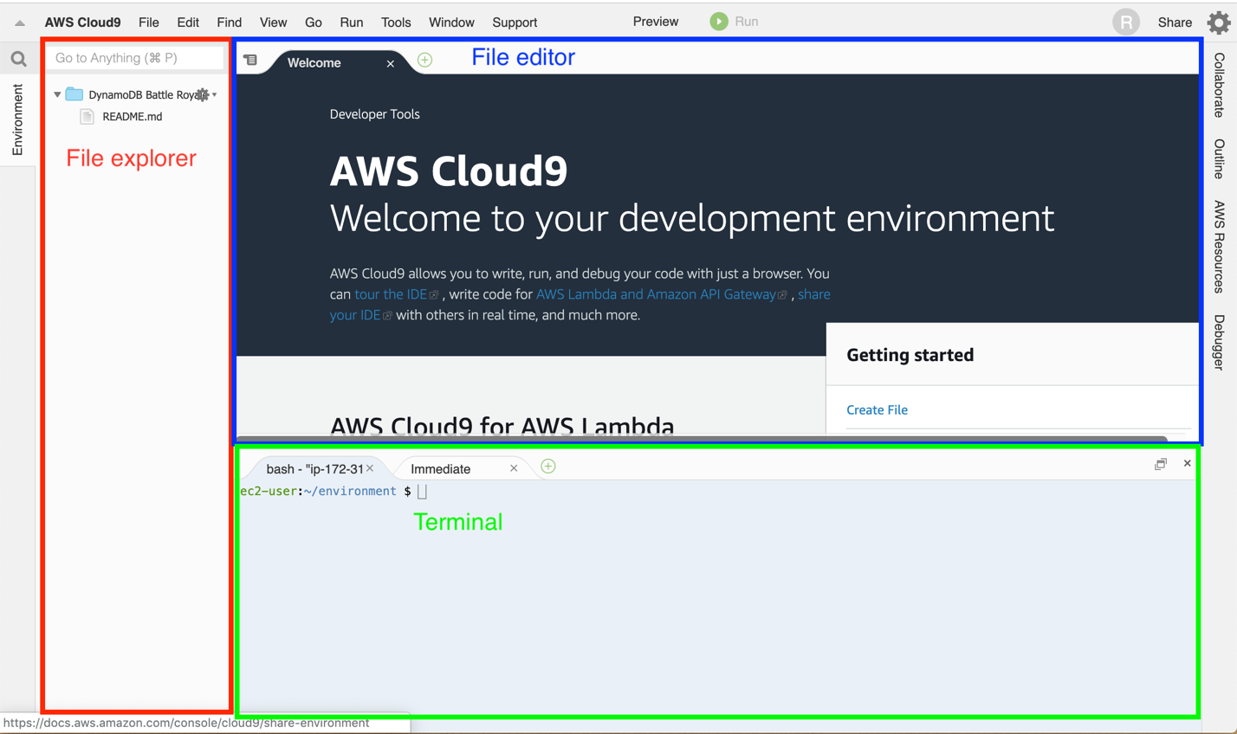Open a new editor tab with plus icon
Viewport: 1237px width, 734px height.
(424, 60)
